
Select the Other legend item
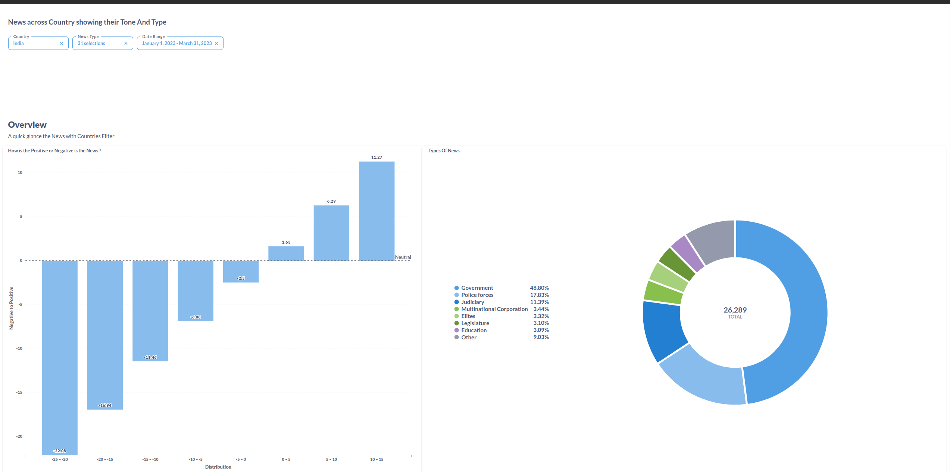pos(469,338)
